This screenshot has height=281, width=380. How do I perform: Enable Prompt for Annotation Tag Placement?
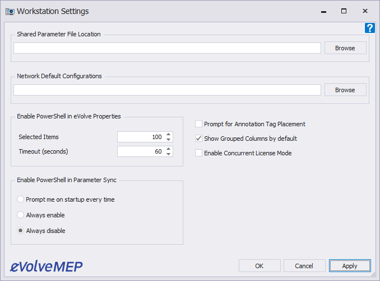point(198,124)
